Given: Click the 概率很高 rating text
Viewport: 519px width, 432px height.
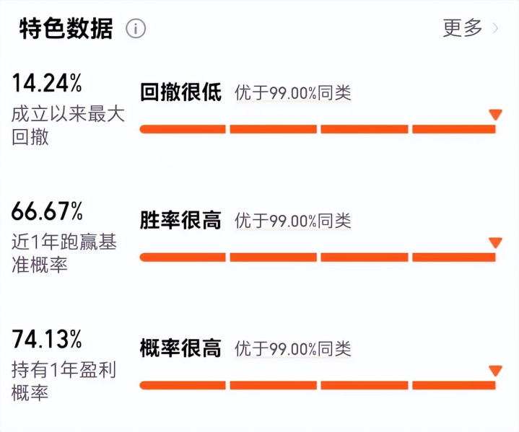Looking at the screenshot, I should pyautogui.click(x=180, y=348).
